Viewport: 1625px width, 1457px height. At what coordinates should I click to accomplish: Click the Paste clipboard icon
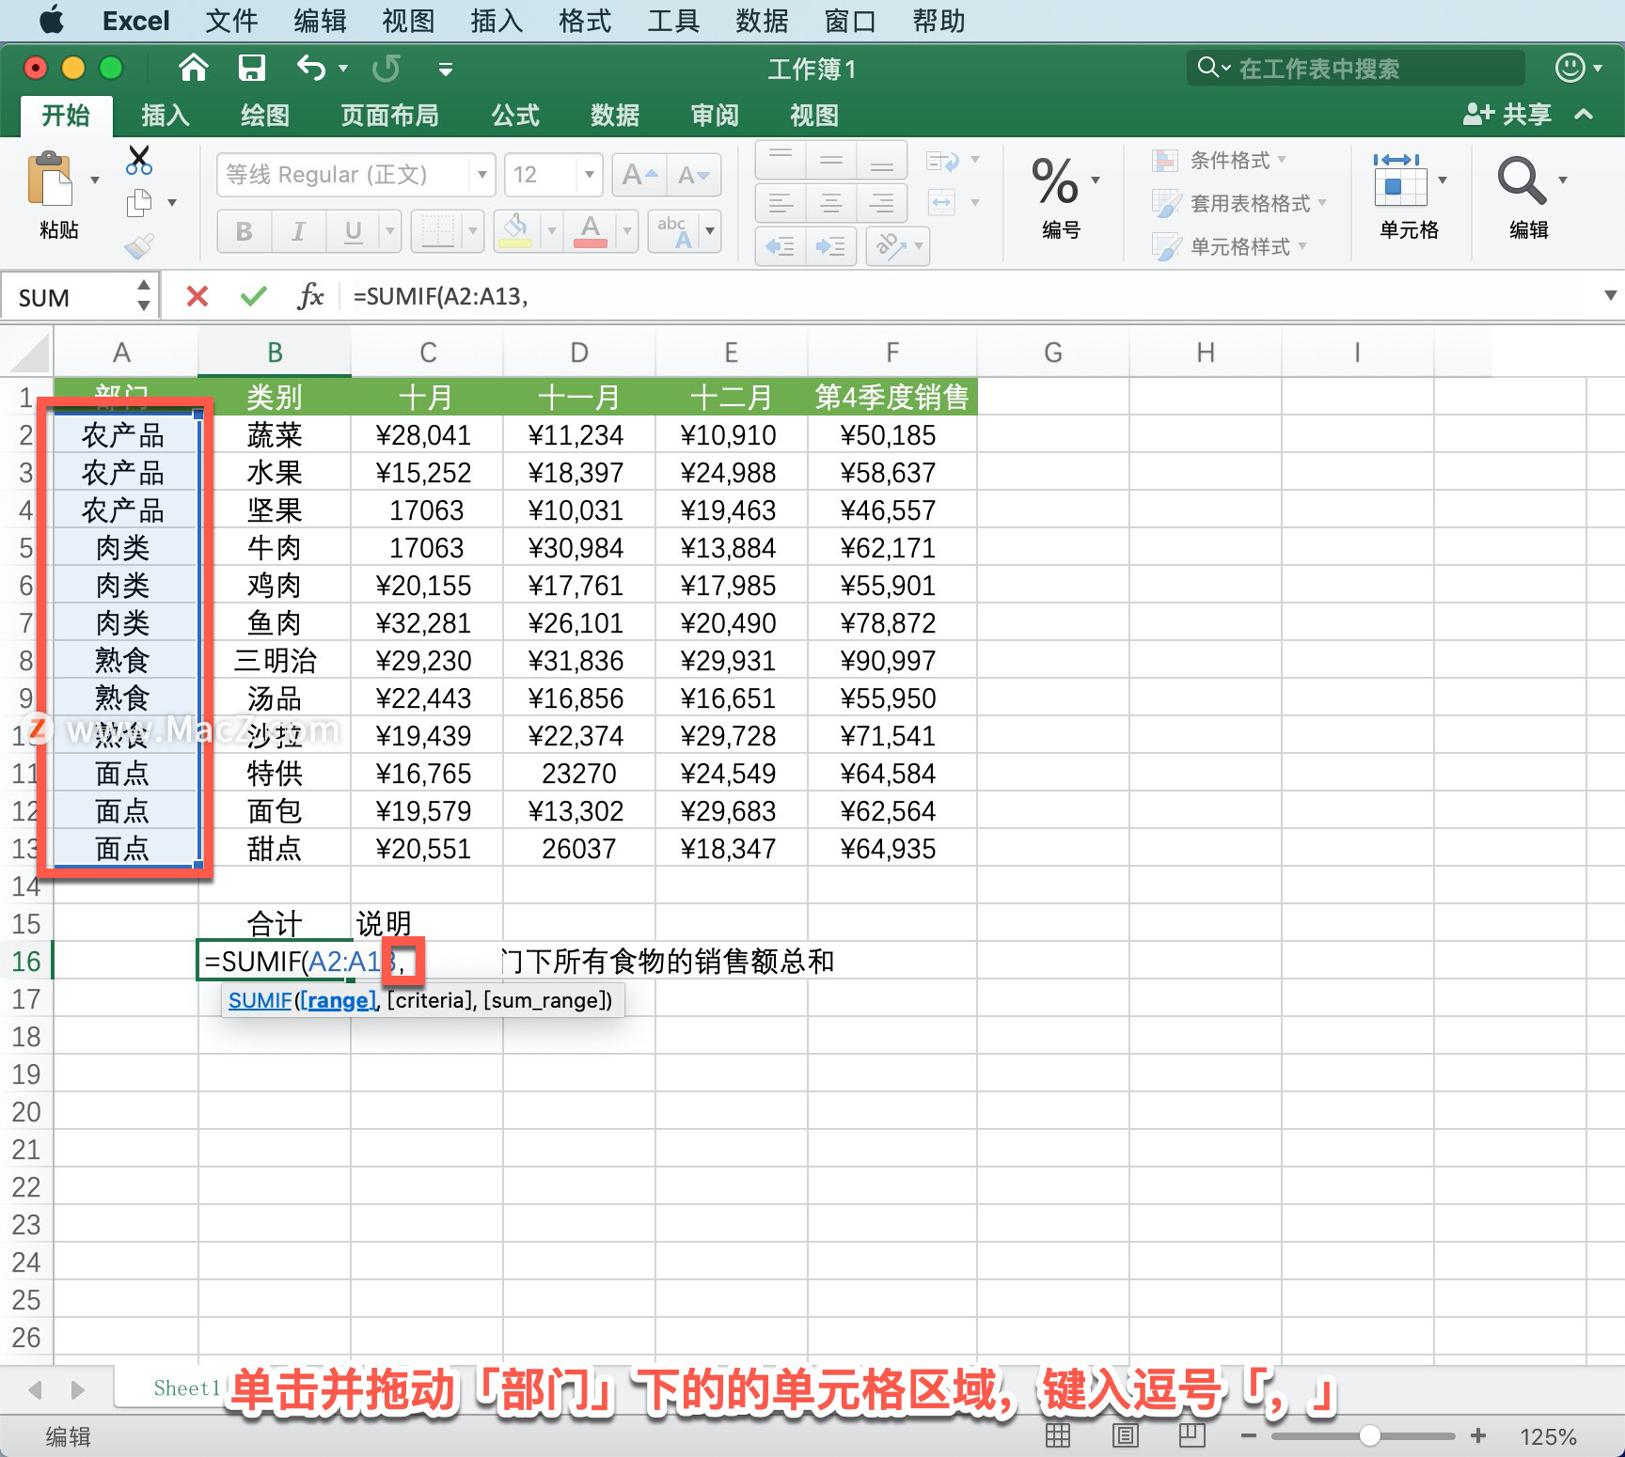click(x=50, y=179)
